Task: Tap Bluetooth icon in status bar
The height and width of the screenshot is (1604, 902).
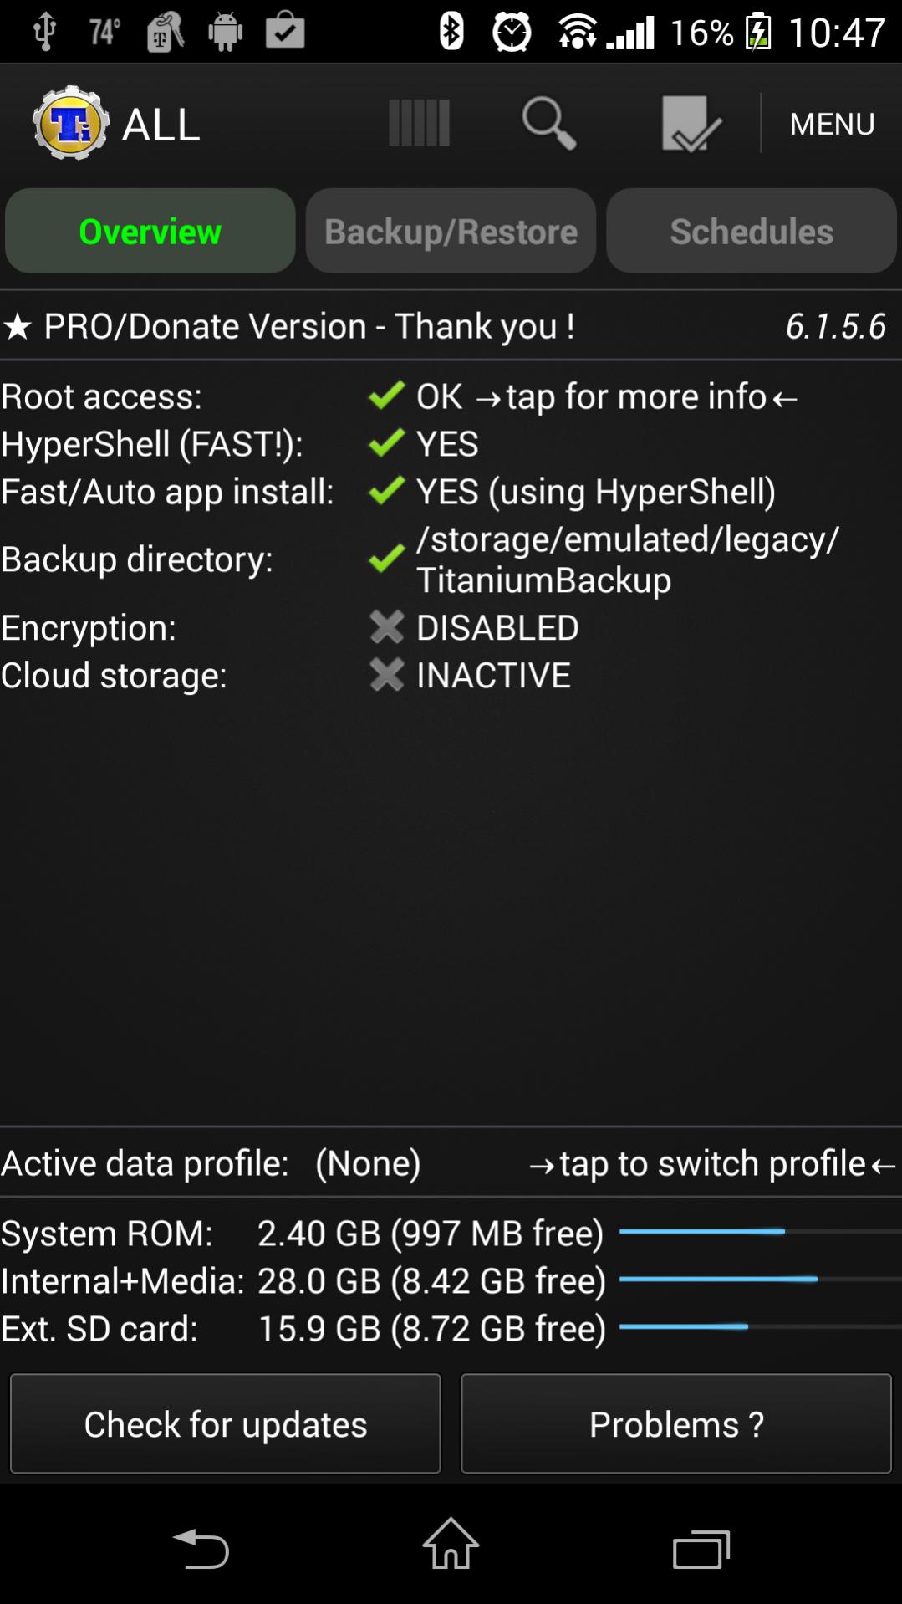Action: (451, 32)
